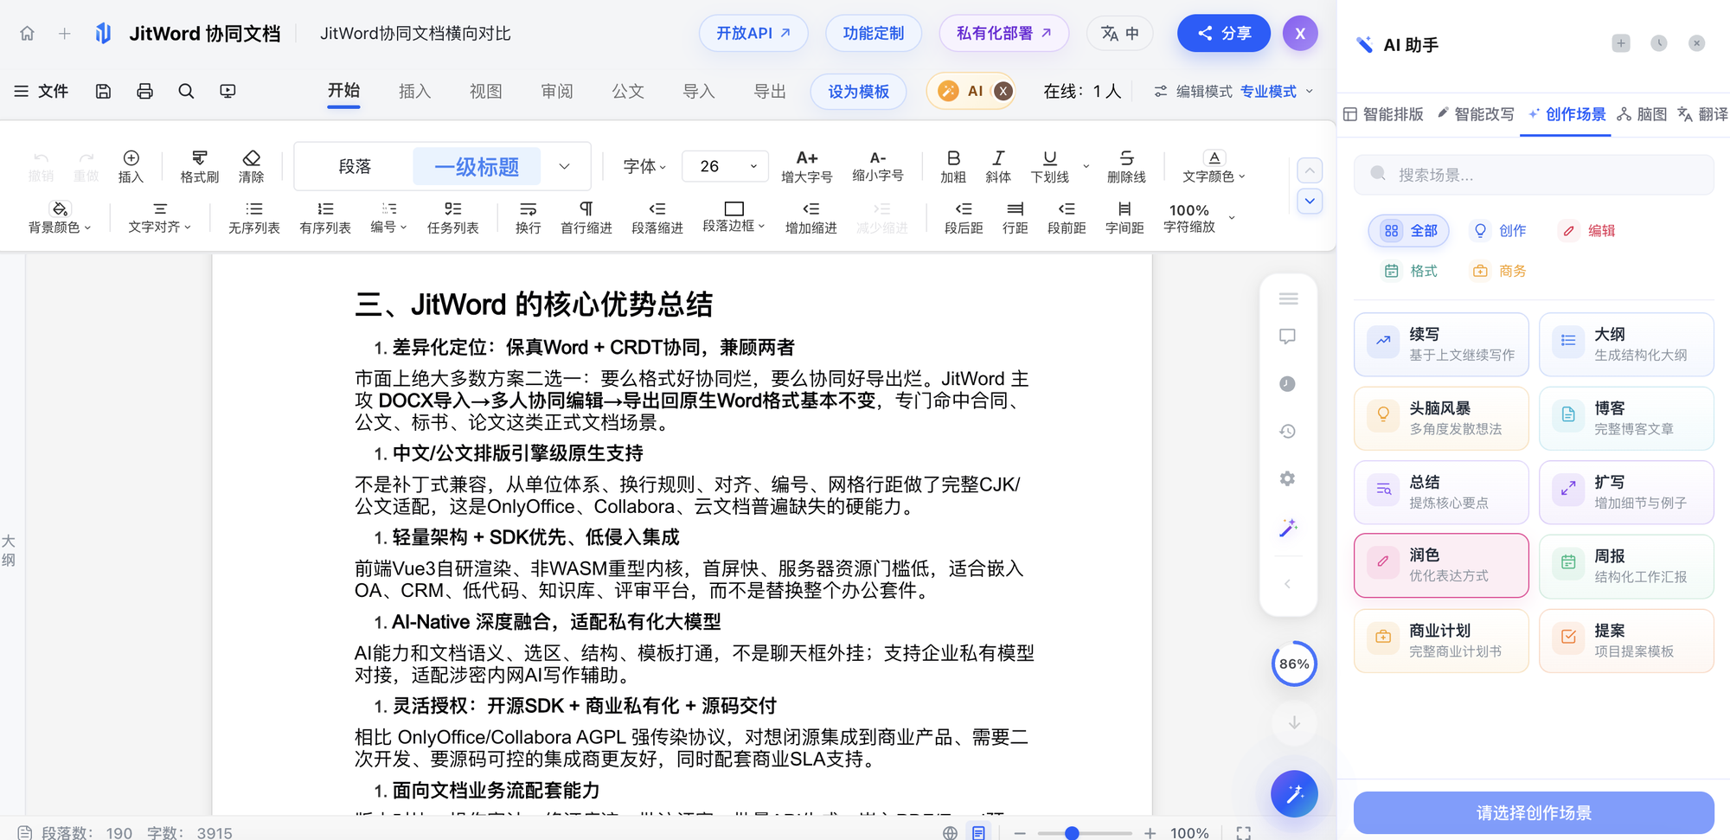The image size is (1730, 840).
Task: Click the print icon
Action: 144,91
